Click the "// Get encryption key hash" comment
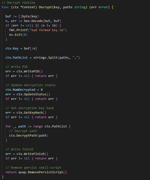The width and height of the screenshot is (150, 180). 29,108
